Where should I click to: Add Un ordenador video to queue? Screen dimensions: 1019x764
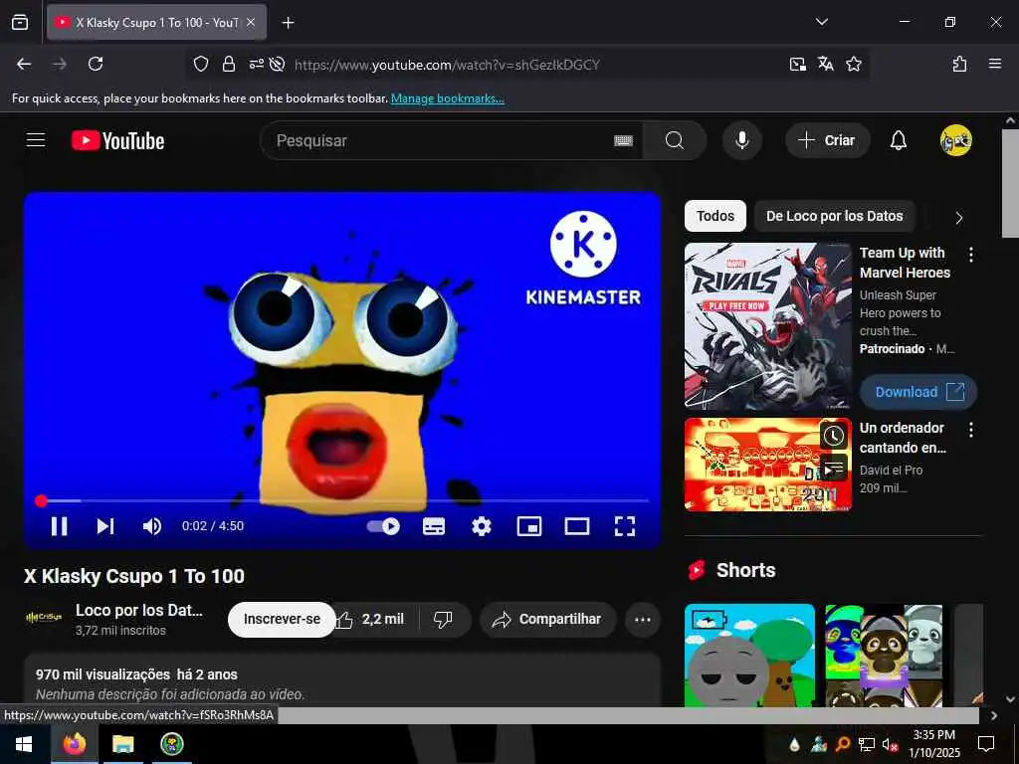tap(833, 468)
